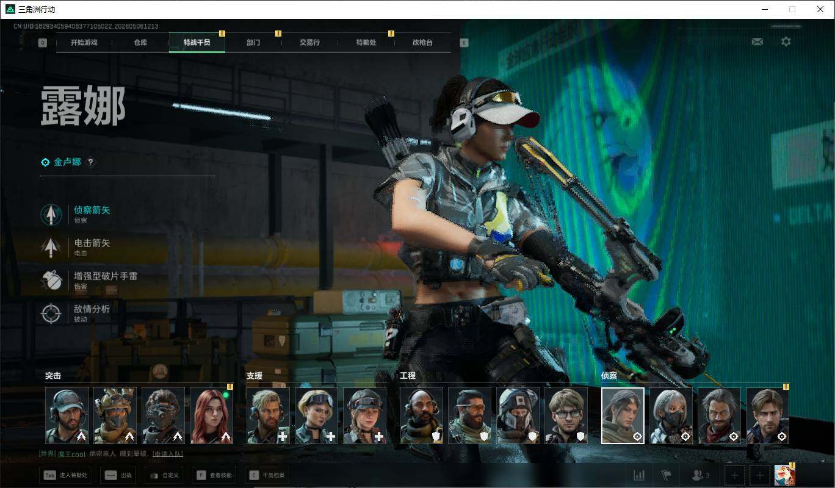Choose 支援 operator with goggles on forehead
Image resolution: width=835 pixels, height=488 pixels.
tap(317, 415)
